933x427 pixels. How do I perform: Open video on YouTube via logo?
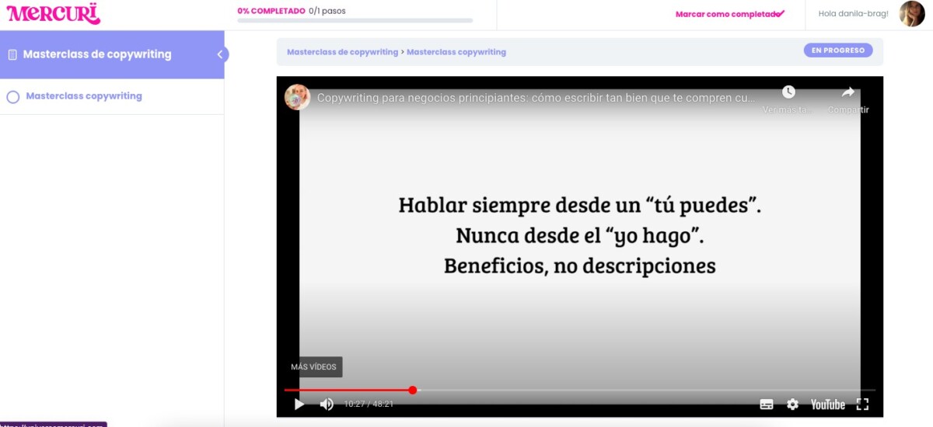click(x=827, y=404)
